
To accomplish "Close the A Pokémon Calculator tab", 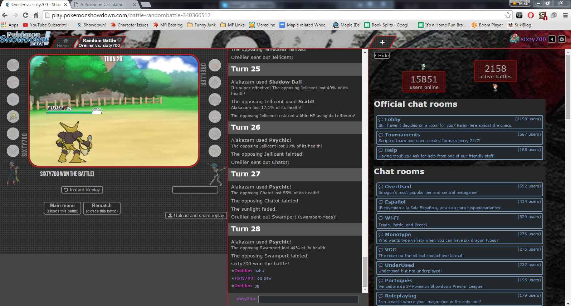I will tap(135, 5).
